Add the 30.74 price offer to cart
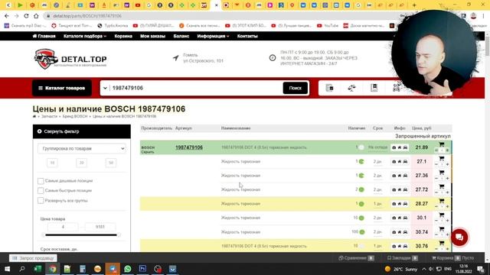Screen dimensions: 490x275 pyautogui.click(x=442, y=229)
